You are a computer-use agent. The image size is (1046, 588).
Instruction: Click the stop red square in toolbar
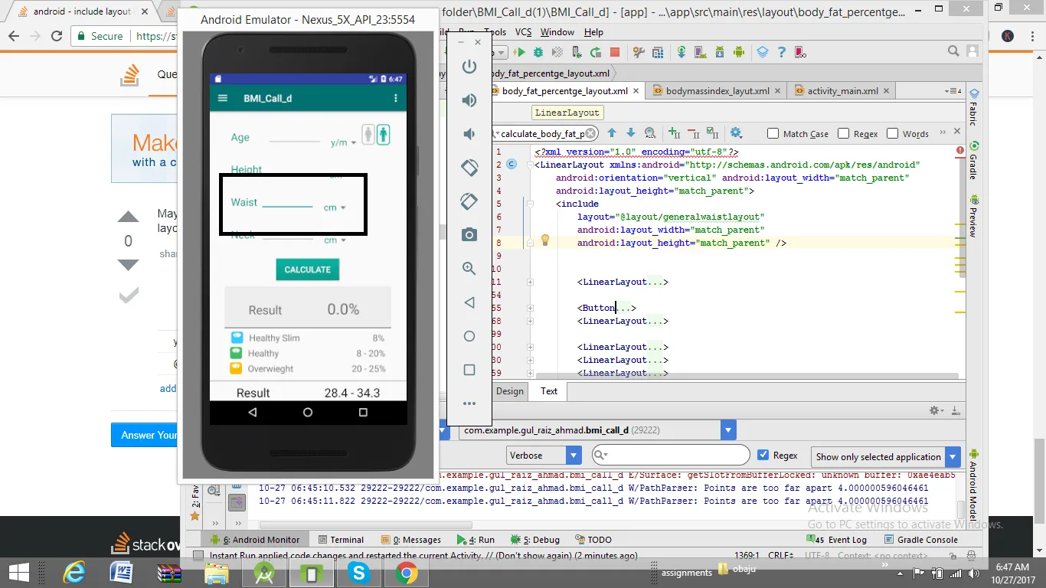click(x=615, y=52)
